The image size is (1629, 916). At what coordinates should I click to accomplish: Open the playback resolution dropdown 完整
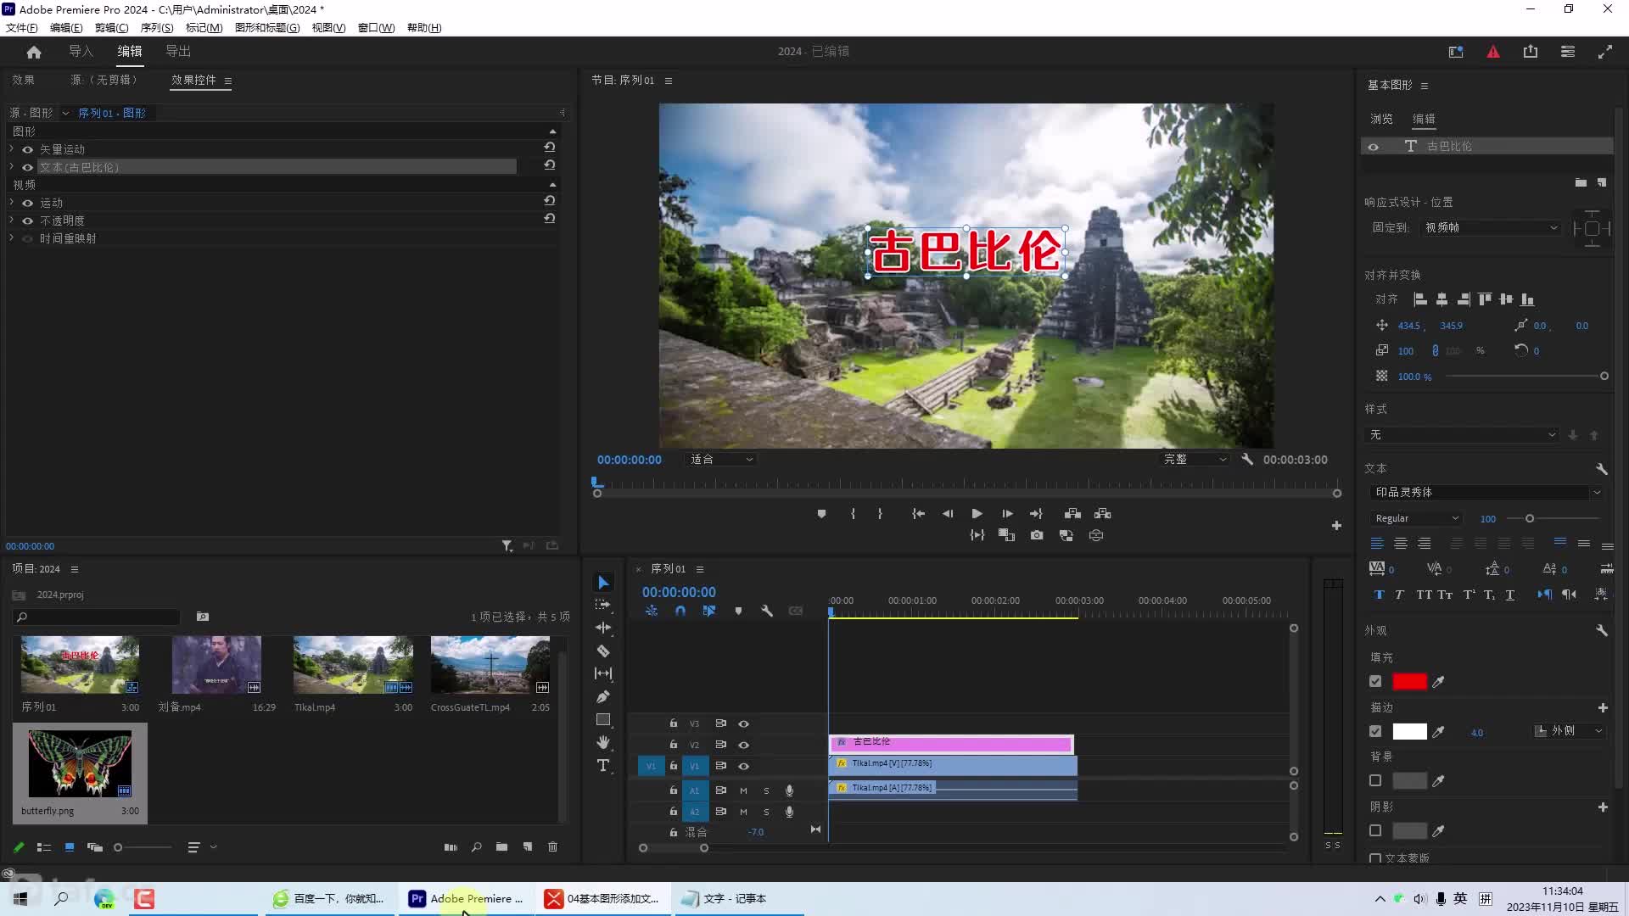pyautogui.click(x=1195, y=459)
